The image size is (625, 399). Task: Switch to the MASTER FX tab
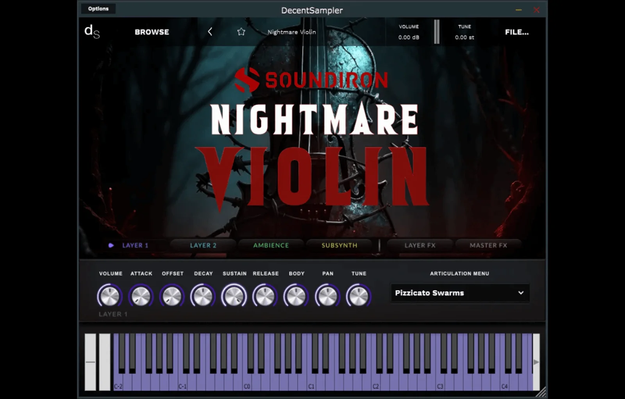pyautogui.click(x=488, y=245)
